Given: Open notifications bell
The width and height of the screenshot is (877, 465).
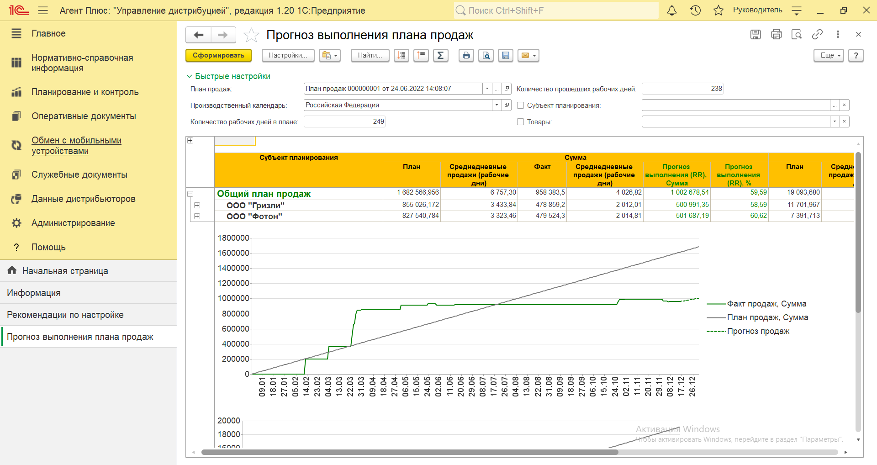Looking at the screenshot, I should [672, 11].
